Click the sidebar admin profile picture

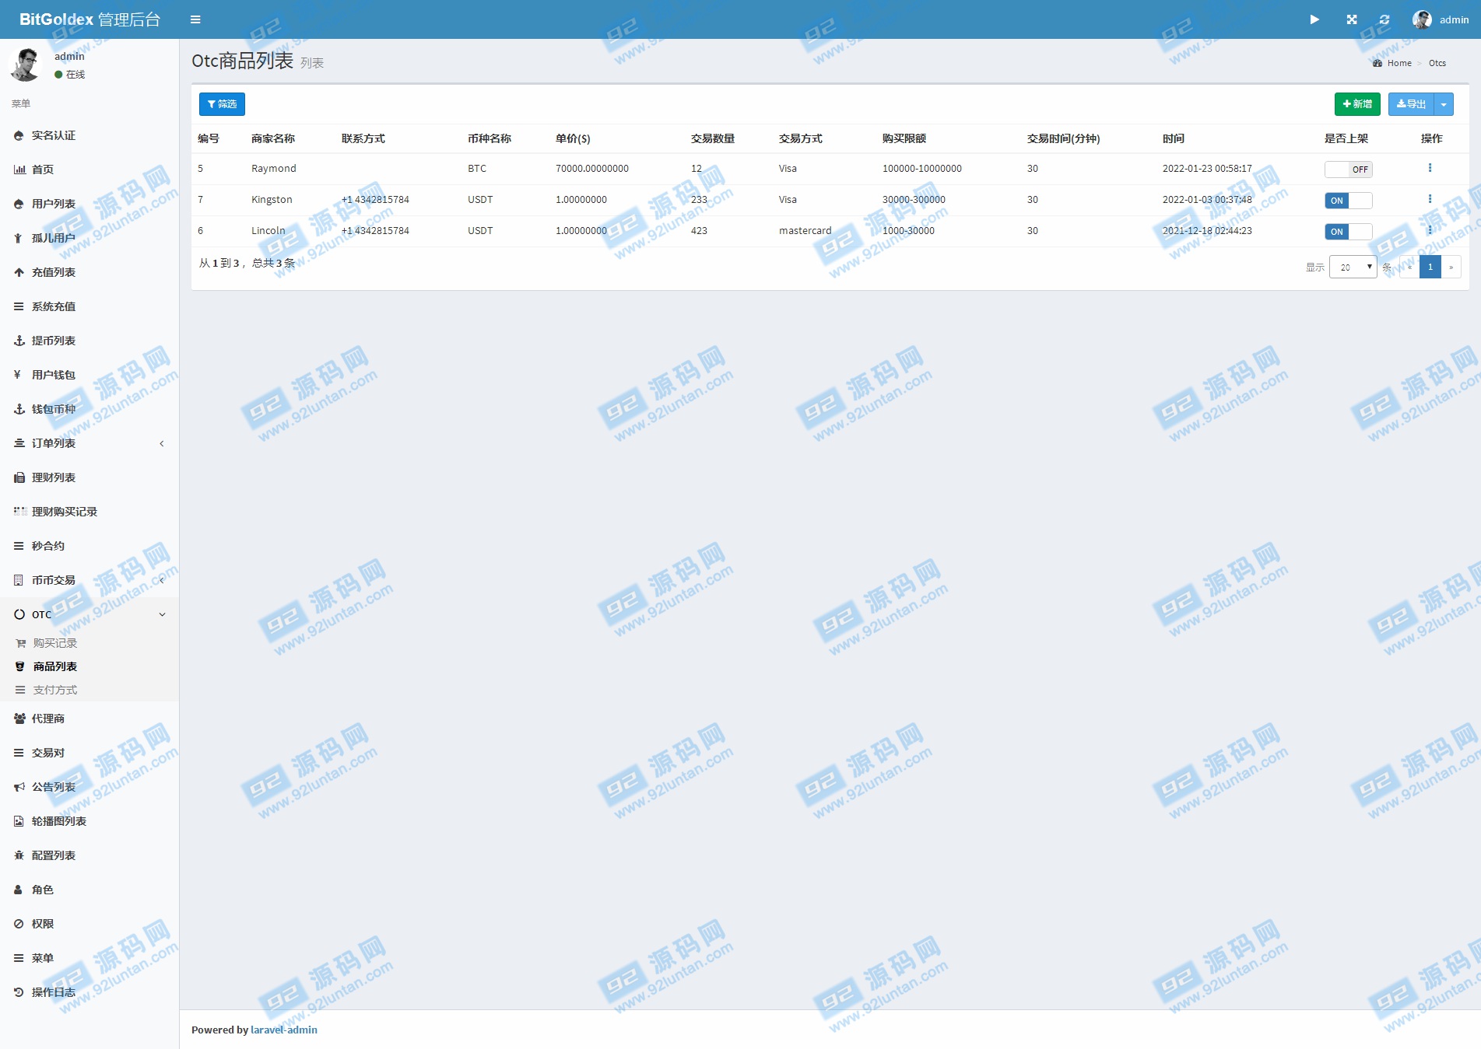coord(26,65)
